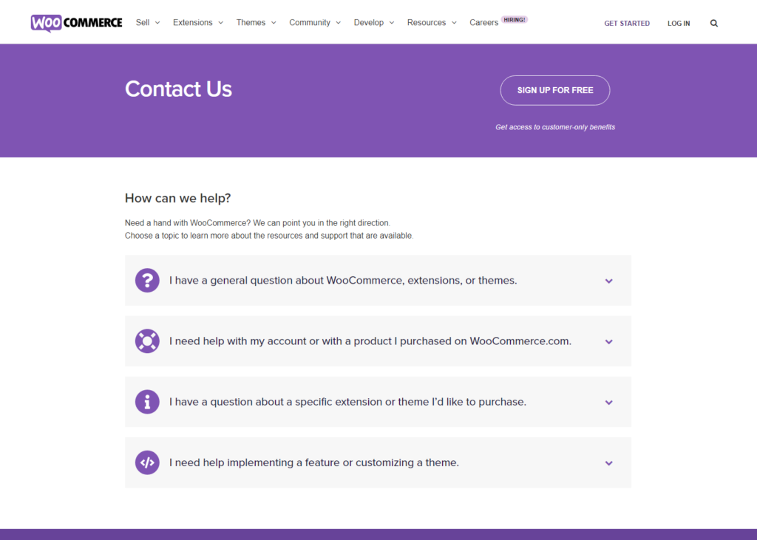Expand the customizing a theme chevron
The image size is (757, 540).
609,463
